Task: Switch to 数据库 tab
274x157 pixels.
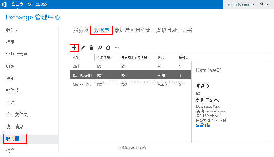Action: coord(102,30)
